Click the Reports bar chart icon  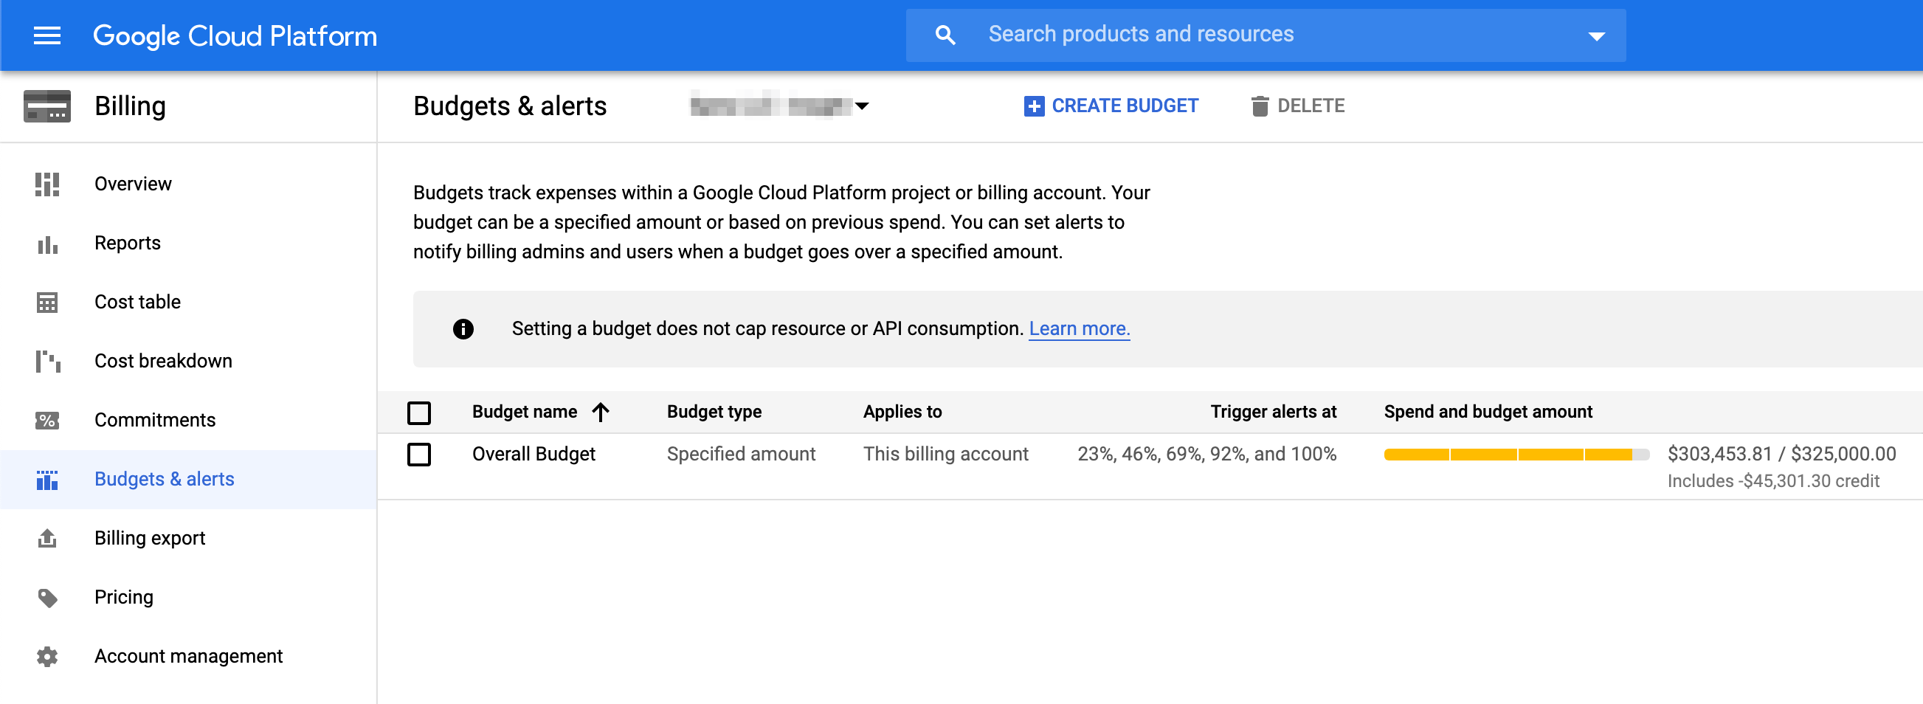point(47,244)
